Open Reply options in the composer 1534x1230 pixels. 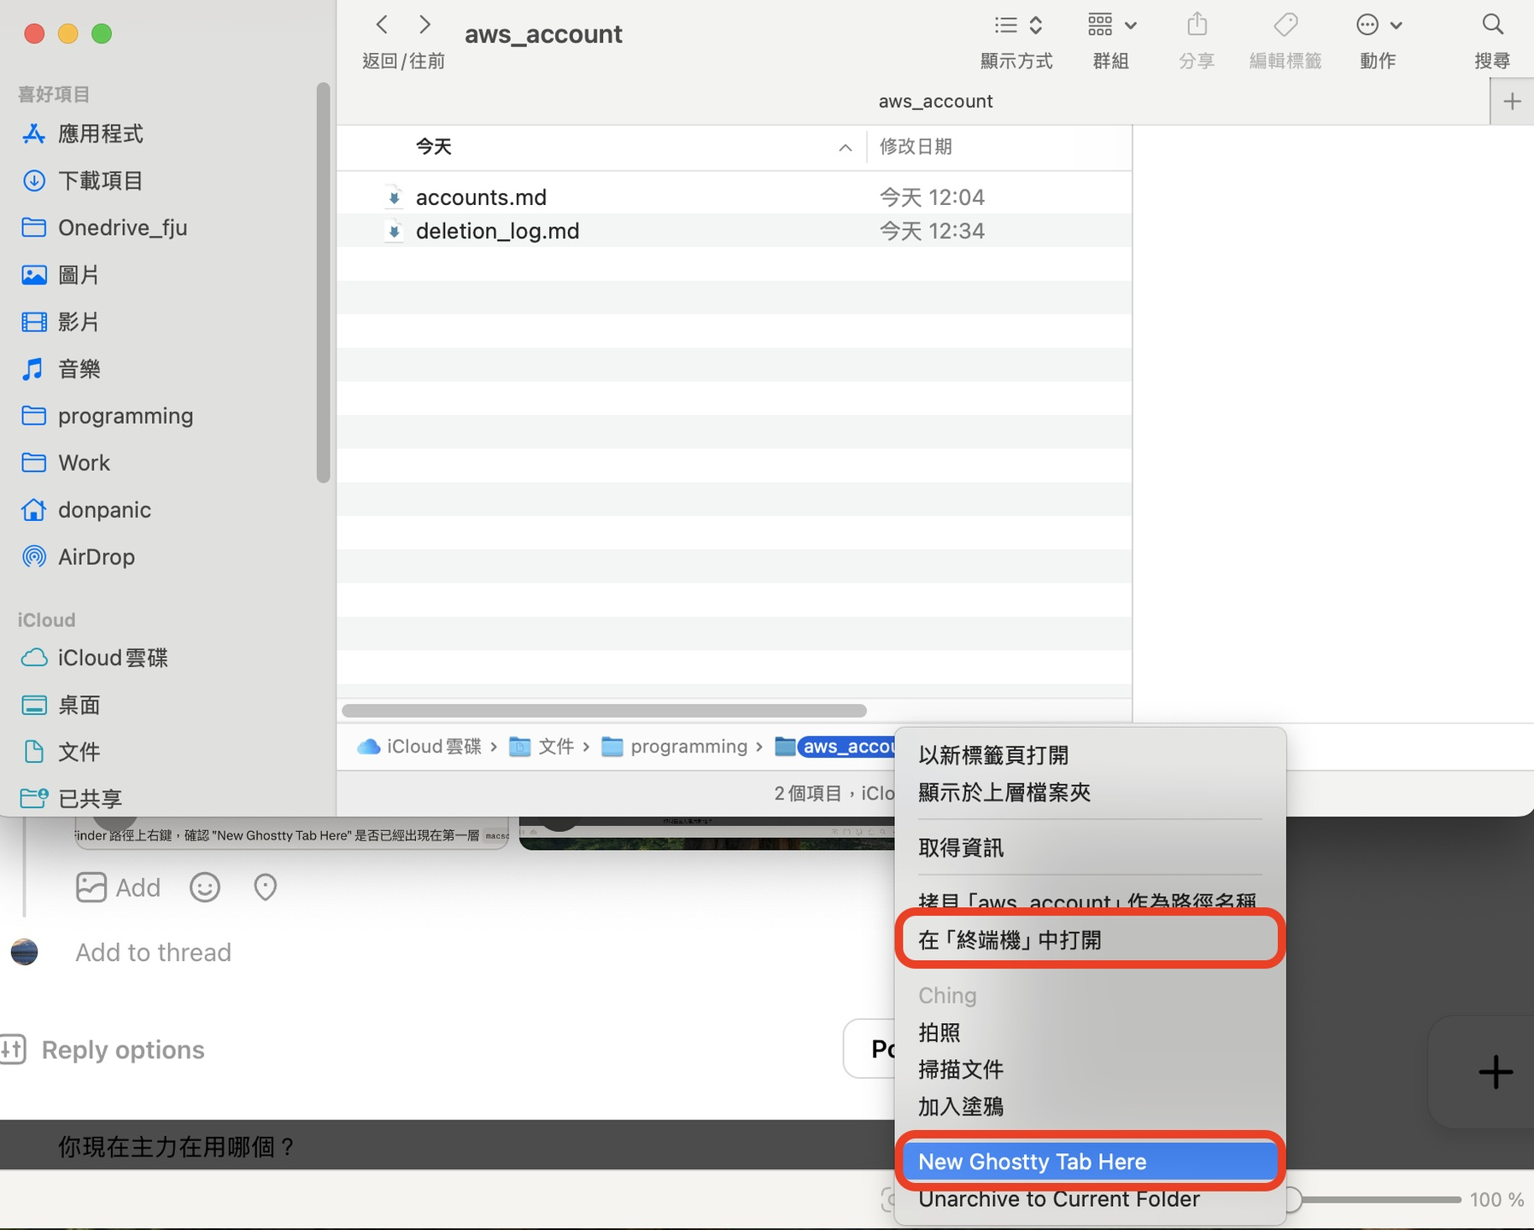[102, 1050]
